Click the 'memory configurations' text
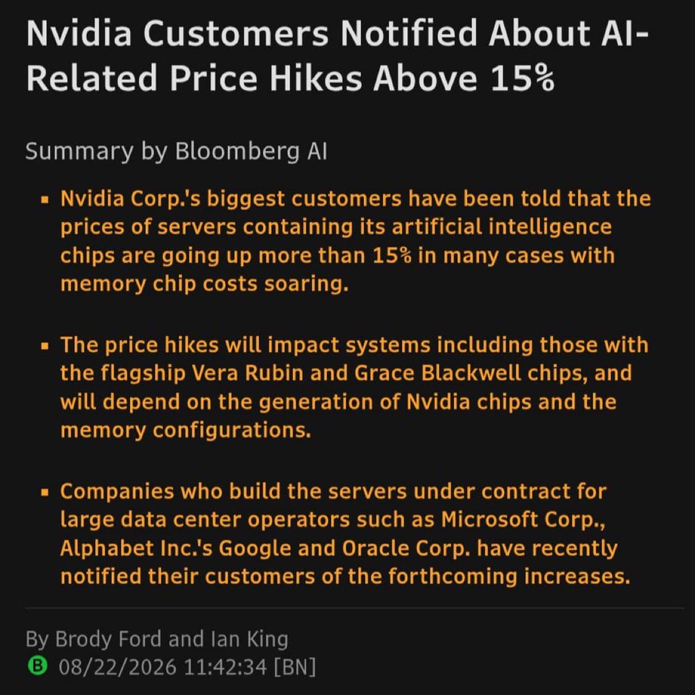The image size is (695, 695). pyautogui.click(x=186, y=431)
